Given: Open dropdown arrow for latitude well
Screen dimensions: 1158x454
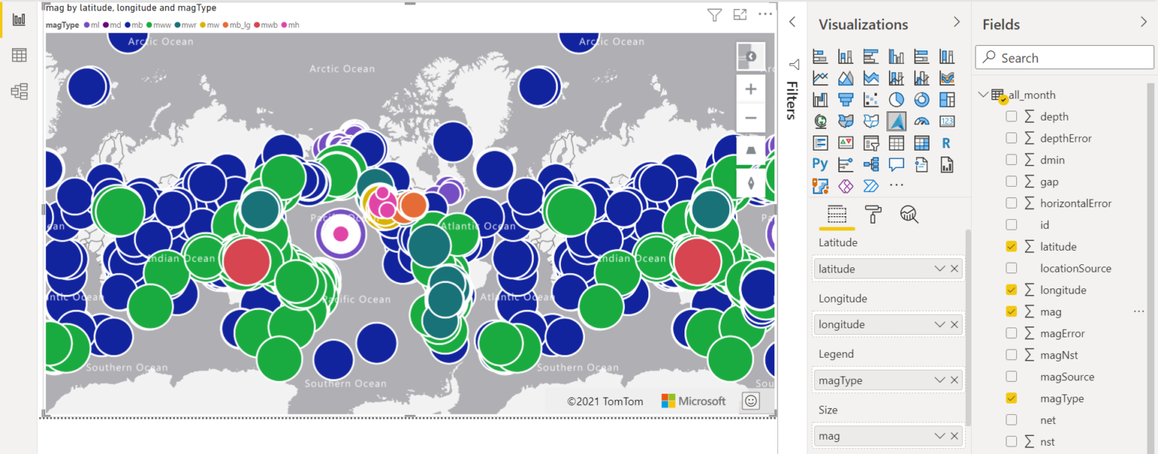Looking at the screenshot, I should [x=939, y=269].
